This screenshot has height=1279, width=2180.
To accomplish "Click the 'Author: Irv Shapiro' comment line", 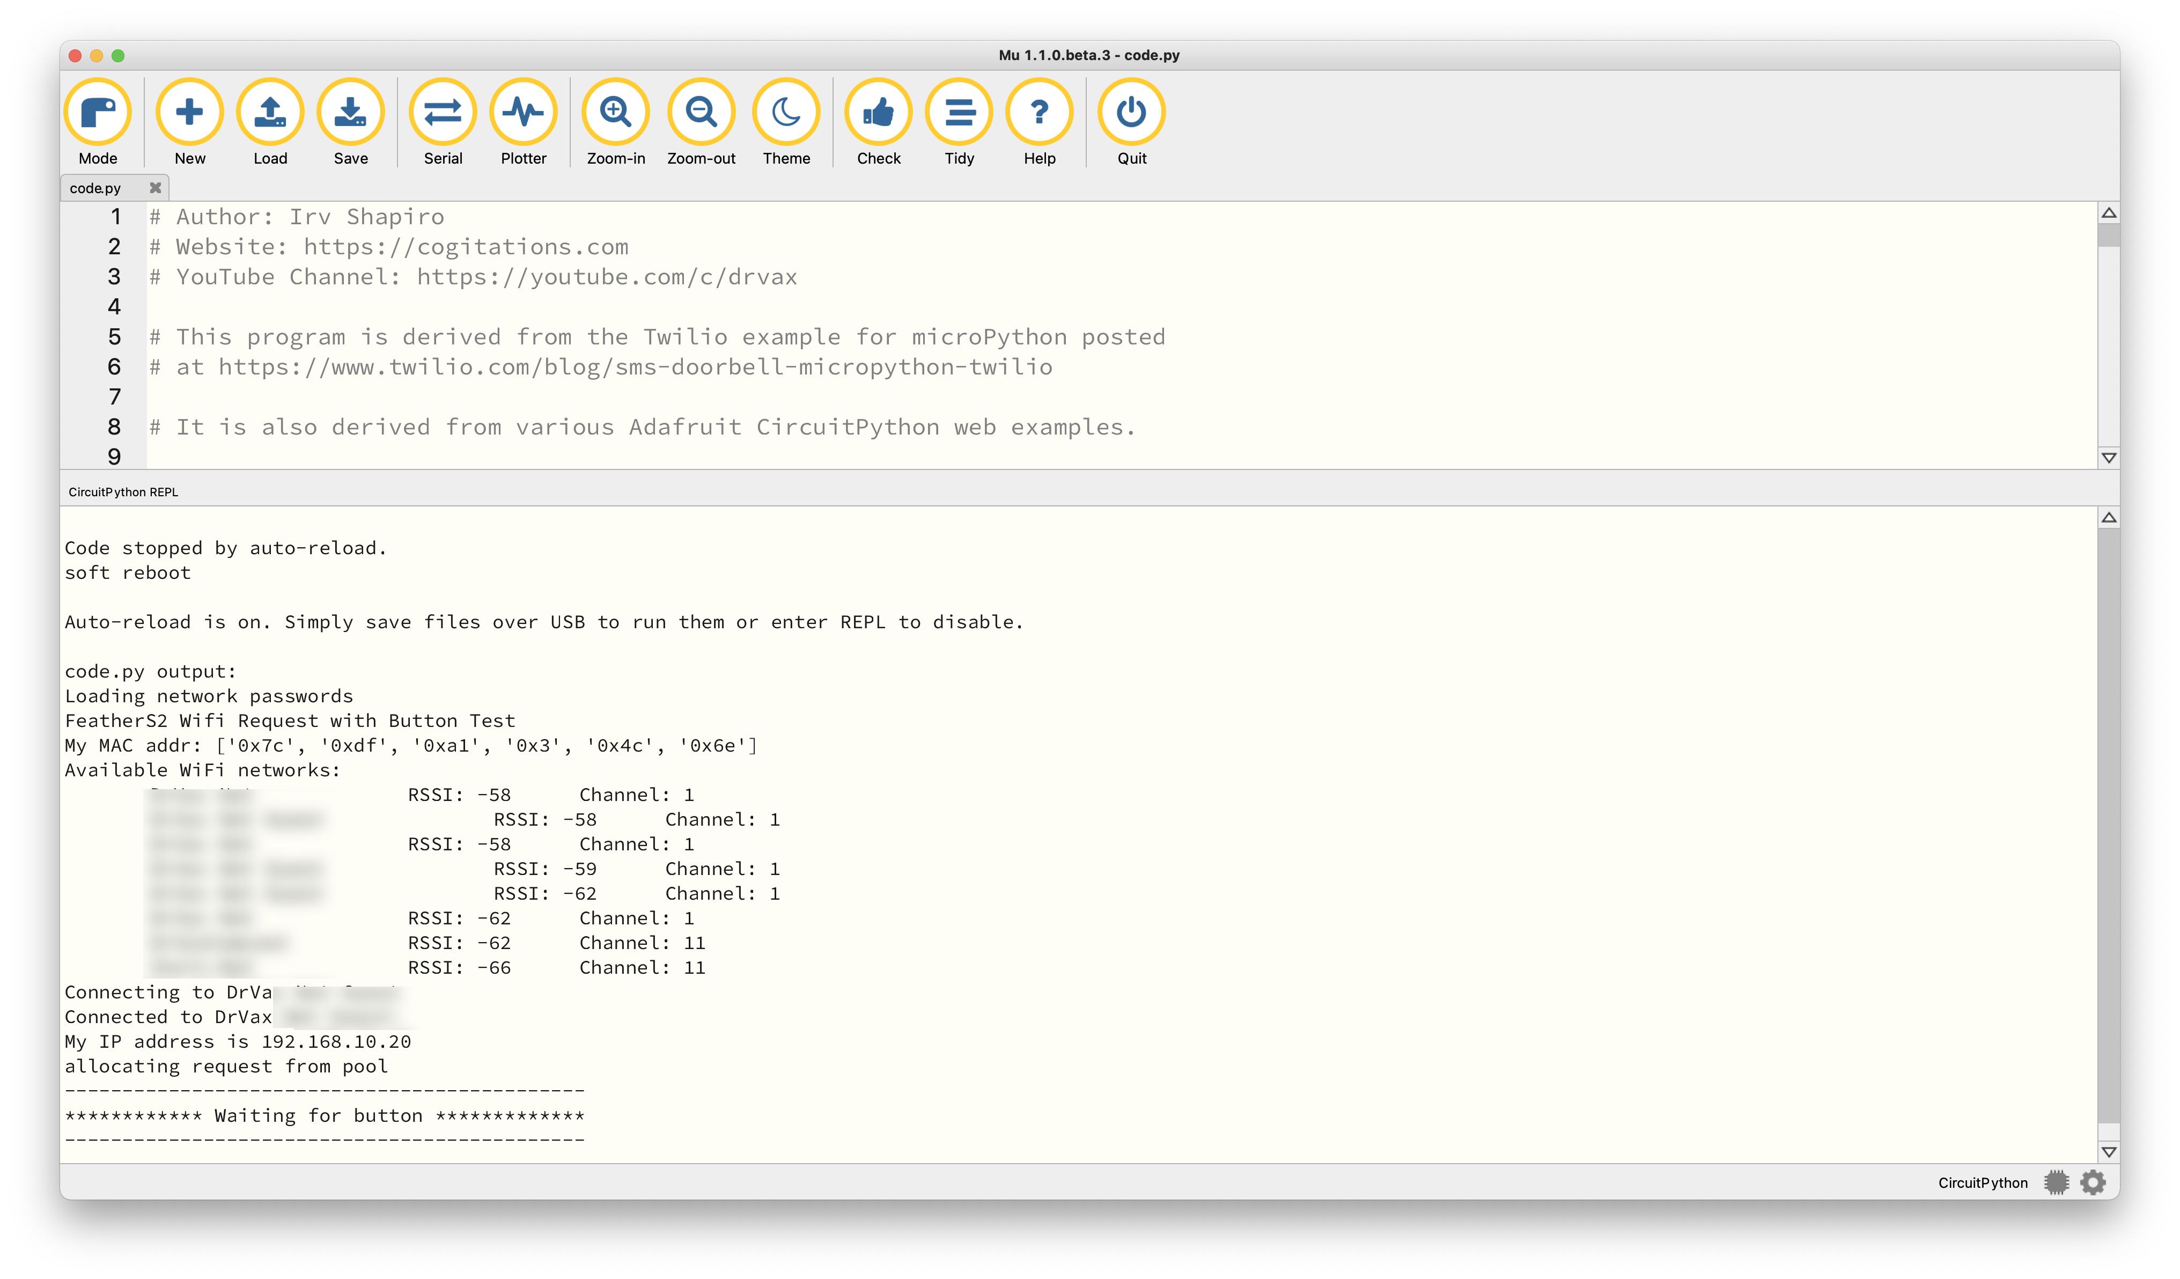I will [x=297, y=216].
